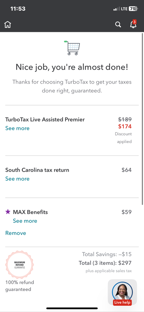The image size is (144, 312).
Task: Remove MAX Benefits from the cart
Action: pos(16,233)
